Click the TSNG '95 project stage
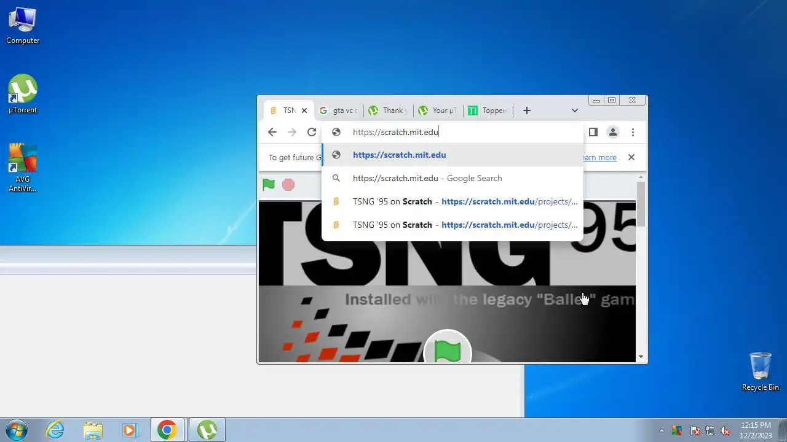The height and width of the screenshot is (442, 787). pyautogui.click(x=447, y=281)
